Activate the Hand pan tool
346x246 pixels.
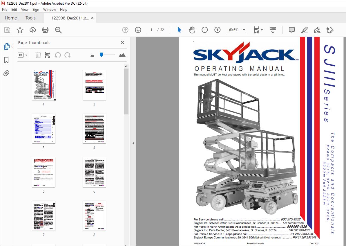point(192,30)
